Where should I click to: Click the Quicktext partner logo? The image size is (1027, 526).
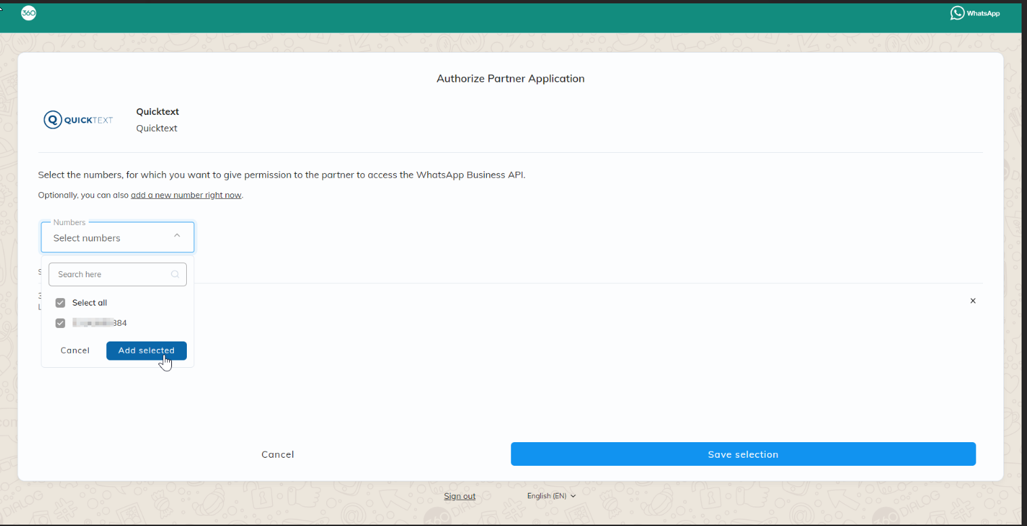pyautogui.click(x=79, y=120)
